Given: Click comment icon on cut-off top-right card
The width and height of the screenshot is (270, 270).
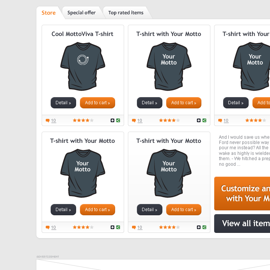Looking at the screenshot, I should [220, 120].
